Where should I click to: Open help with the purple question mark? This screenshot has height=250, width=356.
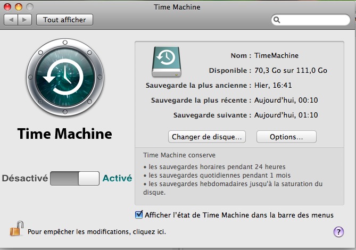[x=338, y=231]
